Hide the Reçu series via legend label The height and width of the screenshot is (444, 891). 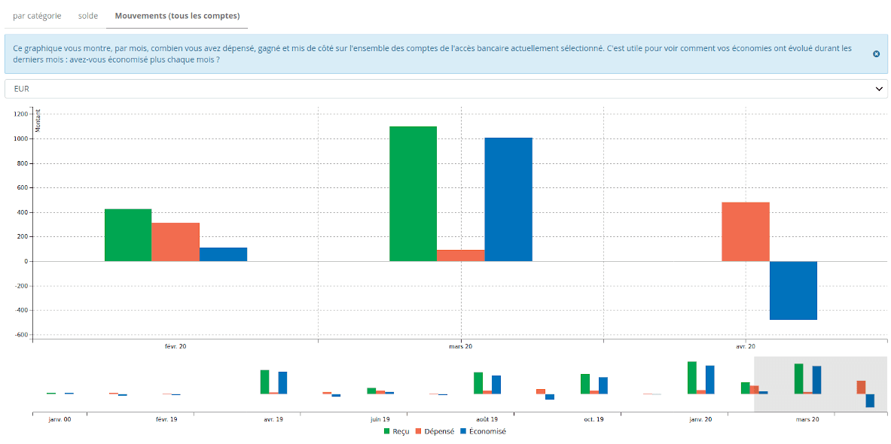coord(401,431)
